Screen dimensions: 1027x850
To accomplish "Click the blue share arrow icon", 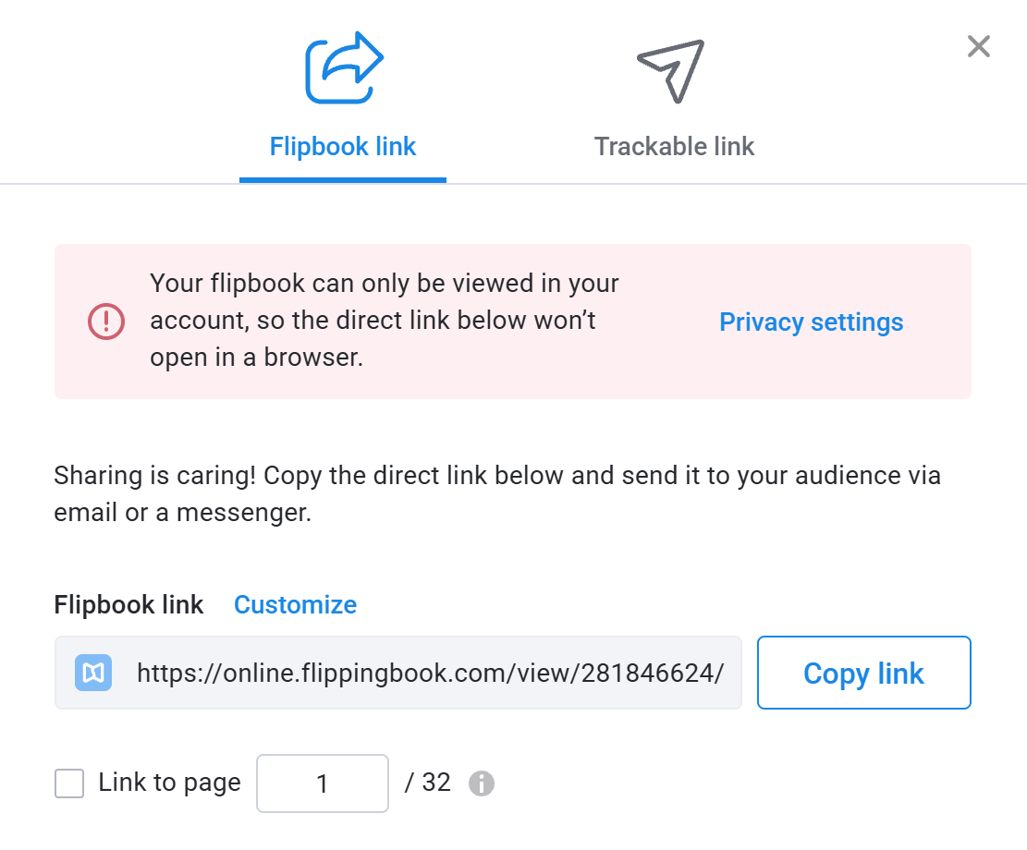I will pos(343,67).
